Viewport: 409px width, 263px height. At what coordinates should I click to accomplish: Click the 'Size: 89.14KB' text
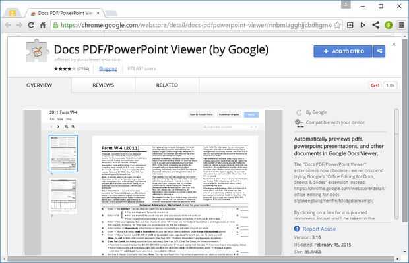(x=307, y=252)
